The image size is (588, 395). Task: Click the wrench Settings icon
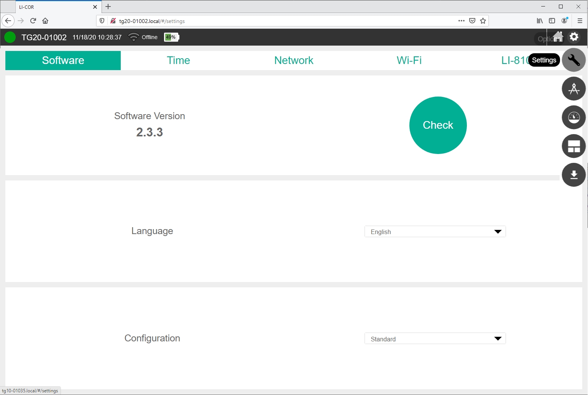pos(573,60)
